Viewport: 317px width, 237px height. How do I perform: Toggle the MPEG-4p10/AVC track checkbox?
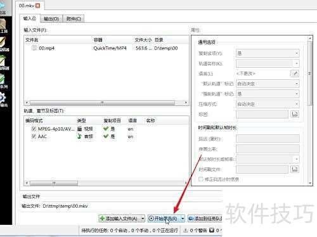point(34,129)
